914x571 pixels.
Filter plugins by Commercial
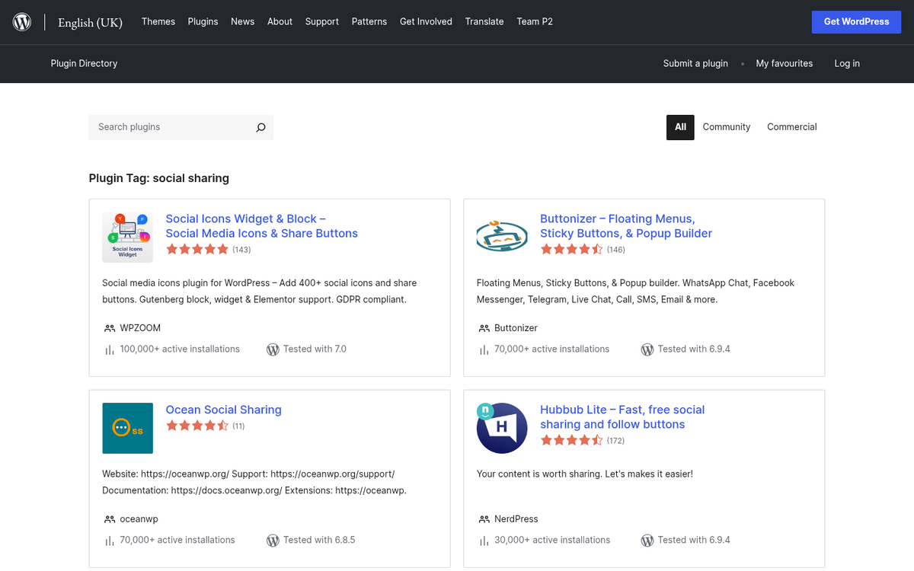pyautogui.click(x=791, y=127)
